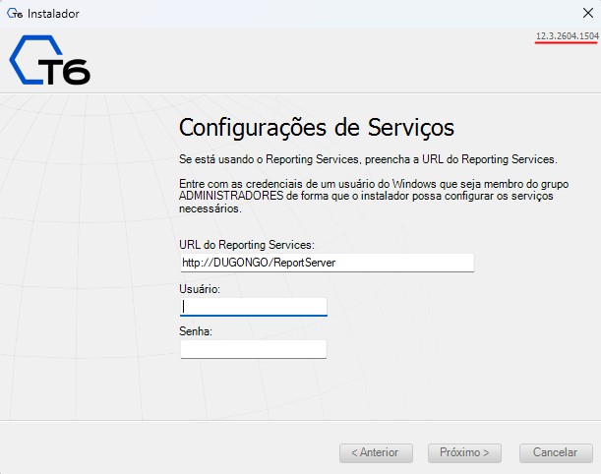Click the sentence starting 'Se está usando'
Image resolution: width=601 pixels, height=474 pixels.
click(368, 159)
